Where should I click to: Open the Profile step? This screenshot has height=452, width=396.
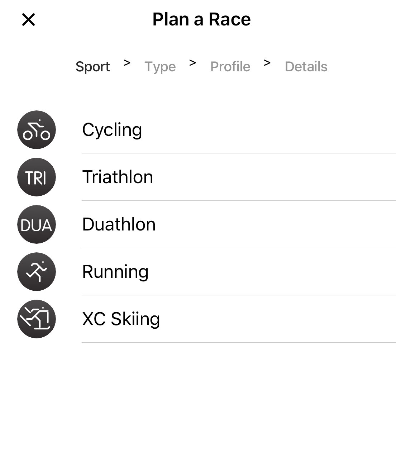coord(230,67)
